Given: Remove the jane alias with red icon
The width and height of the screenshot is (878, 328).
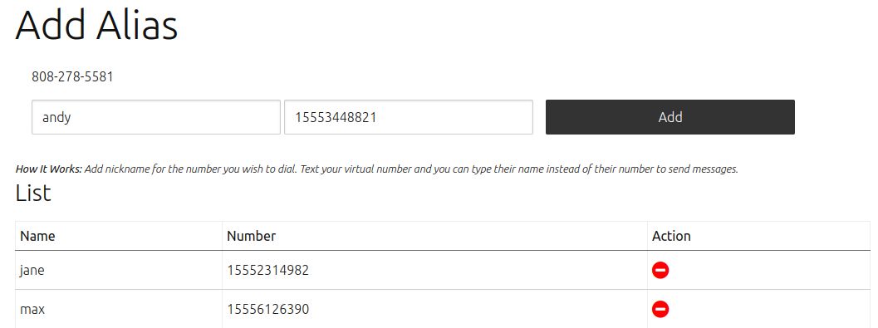Looking at the screenshot, I should [660, 271].
